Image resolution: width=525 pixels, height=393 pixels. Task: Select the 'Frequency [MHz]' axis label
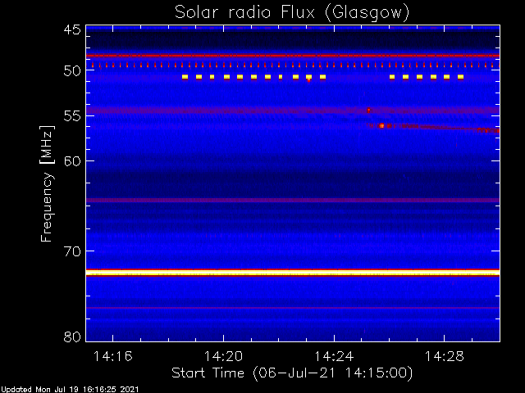click(47, 183)
